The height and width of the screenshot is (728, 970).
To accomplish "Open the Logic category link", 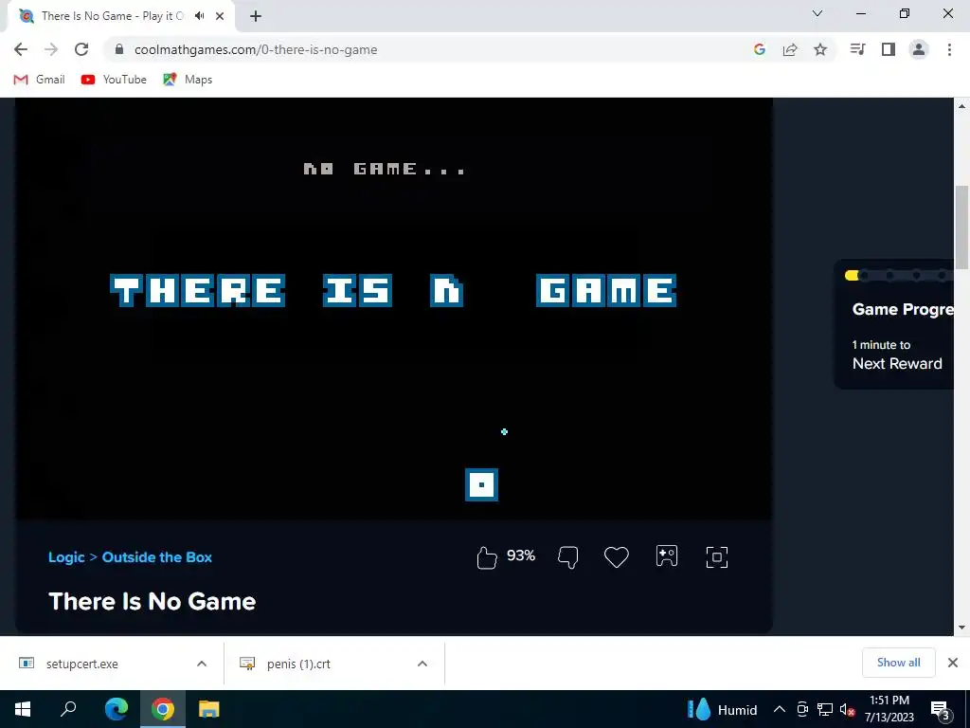I will point(66,557).
